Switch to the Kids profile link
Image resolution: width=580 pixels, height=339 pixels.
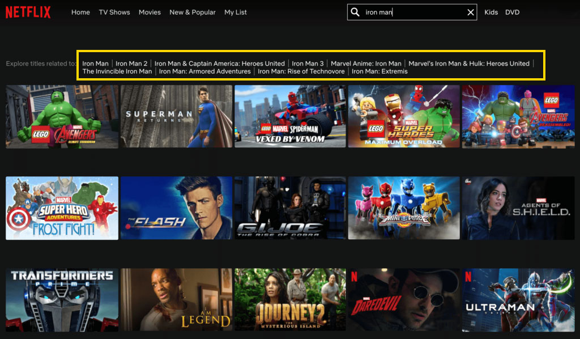pos(491,12)
